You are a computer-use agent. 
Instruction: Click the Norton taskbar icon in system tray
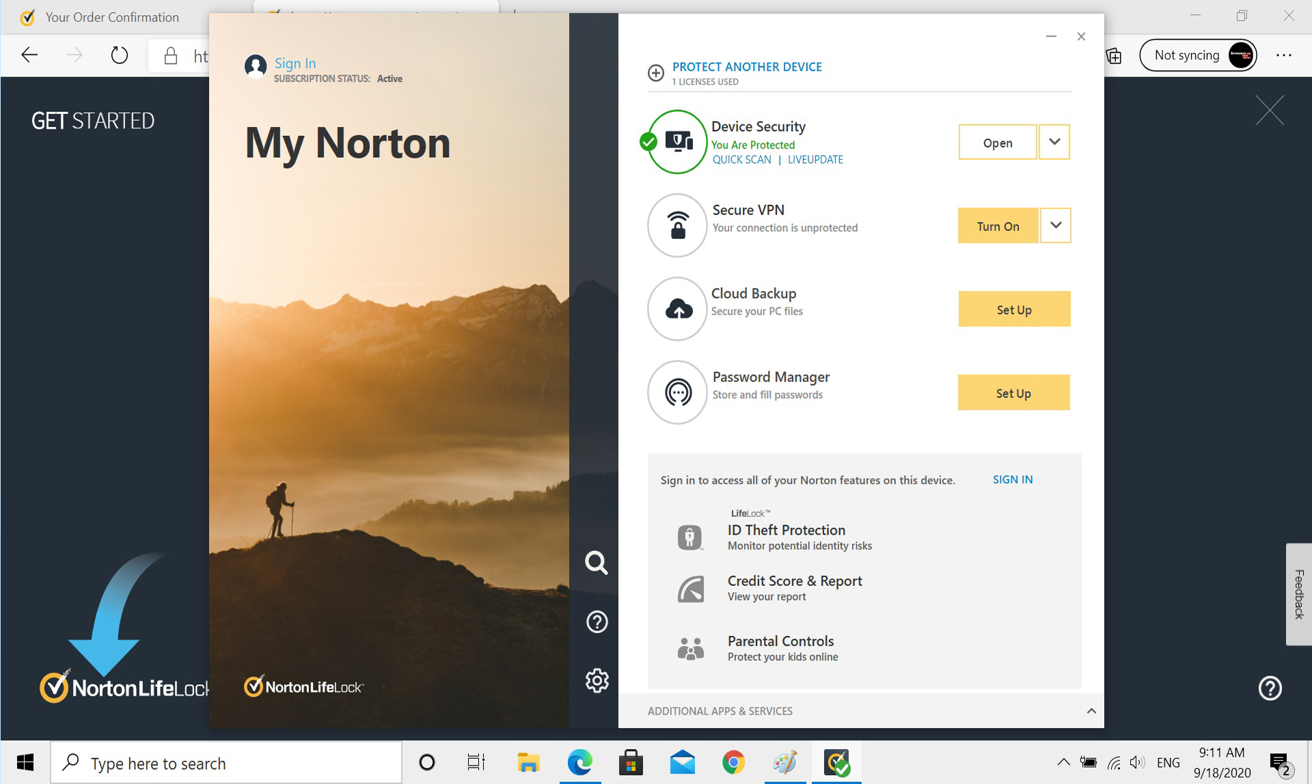tap(838, 763)
